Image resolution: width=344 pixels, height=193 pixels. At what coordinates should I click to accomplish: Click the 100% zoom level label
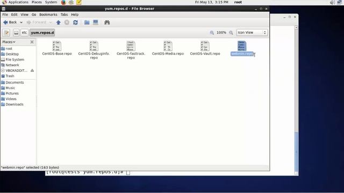pos(221,33)
